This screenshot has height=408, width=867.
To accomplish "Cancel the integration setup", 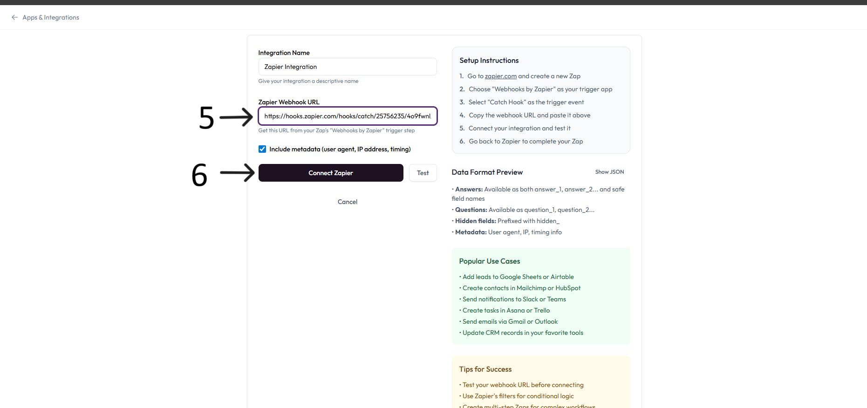I will point(348,202).
